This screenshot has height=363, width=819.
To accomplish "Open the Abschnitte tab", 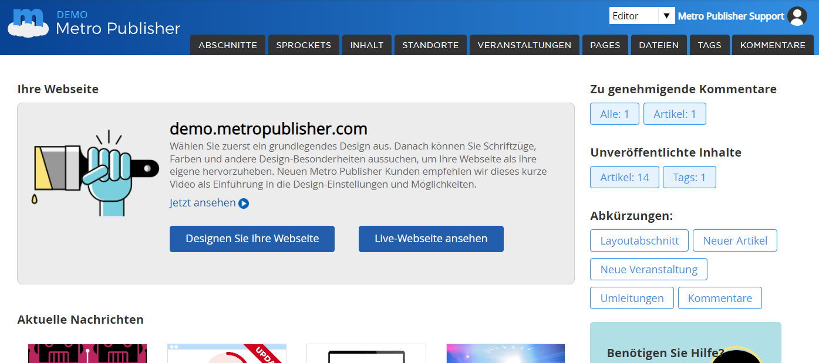I will click(x=228, y=45).
